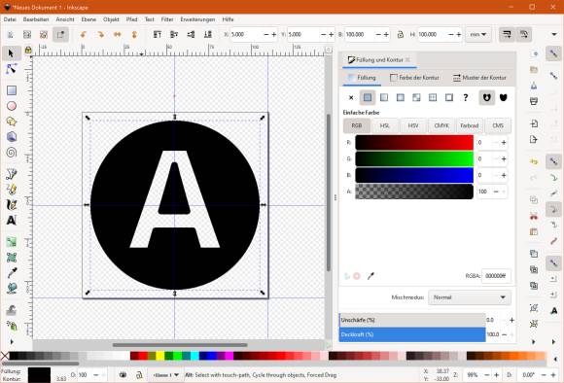Increase the Unschärfe blur value
Image resolution: width=564 pixels, height=383 pixels.
click(511, 320)
